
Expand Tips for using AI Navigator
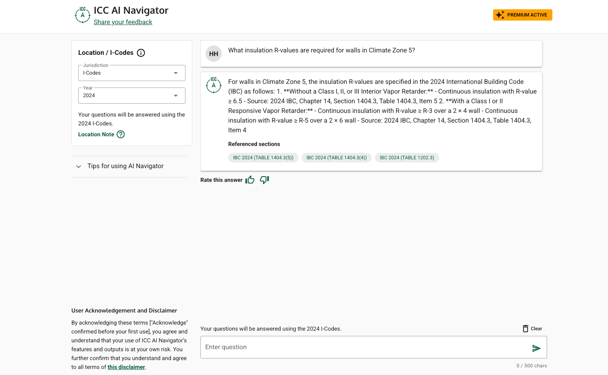click(x=129, y=166)
